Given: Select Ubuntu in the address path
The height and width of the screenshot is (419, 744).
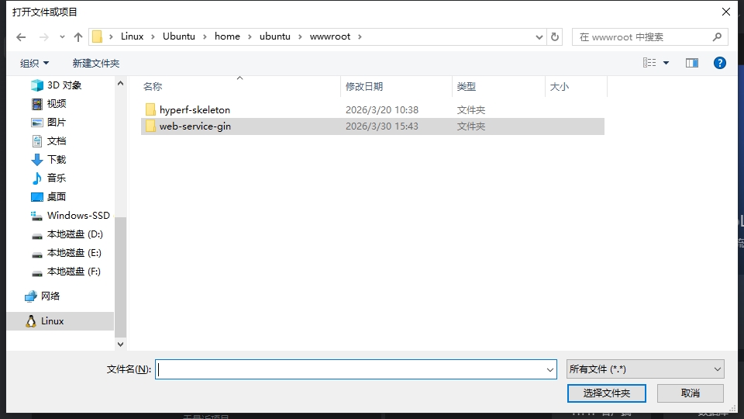Looking at the screenshot, I should click(179, 36).
